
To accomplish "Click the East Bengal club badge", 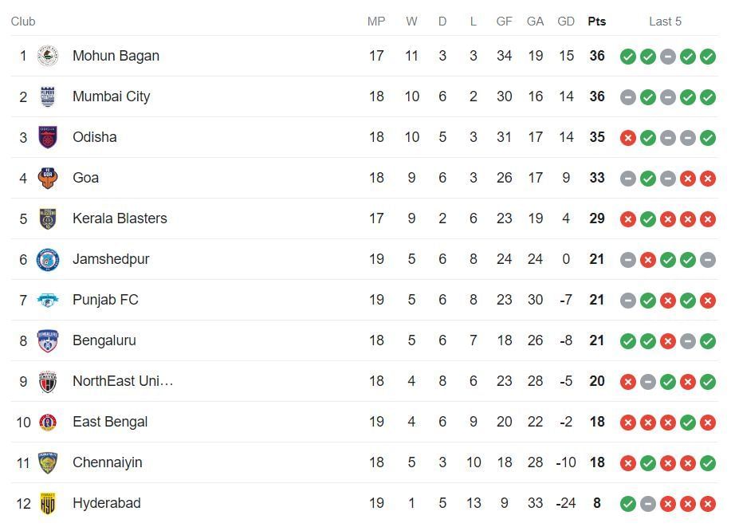I will click(48, 422).
